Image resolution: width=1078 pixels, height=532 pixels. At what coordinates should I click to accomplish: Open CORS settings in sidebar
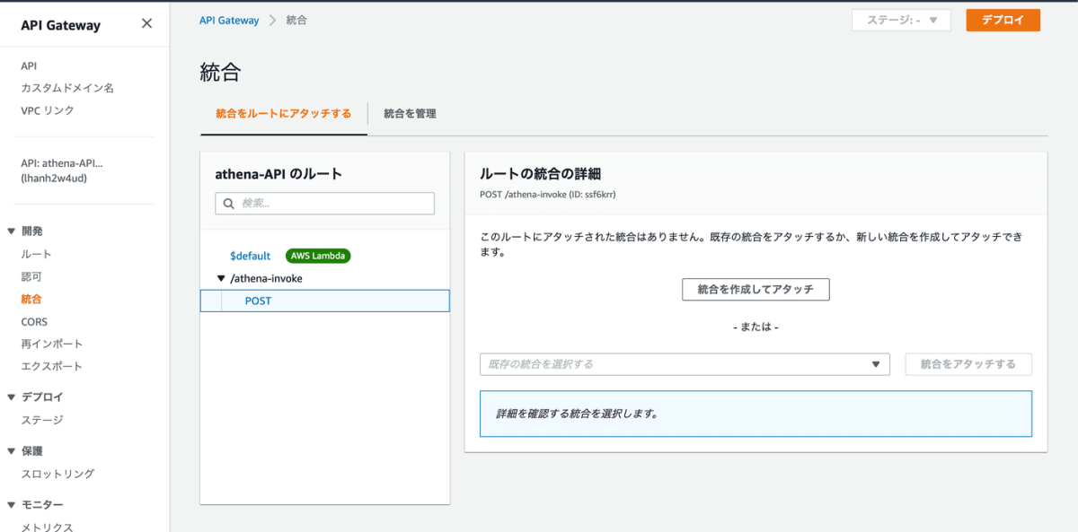click(x=34, y=321)
